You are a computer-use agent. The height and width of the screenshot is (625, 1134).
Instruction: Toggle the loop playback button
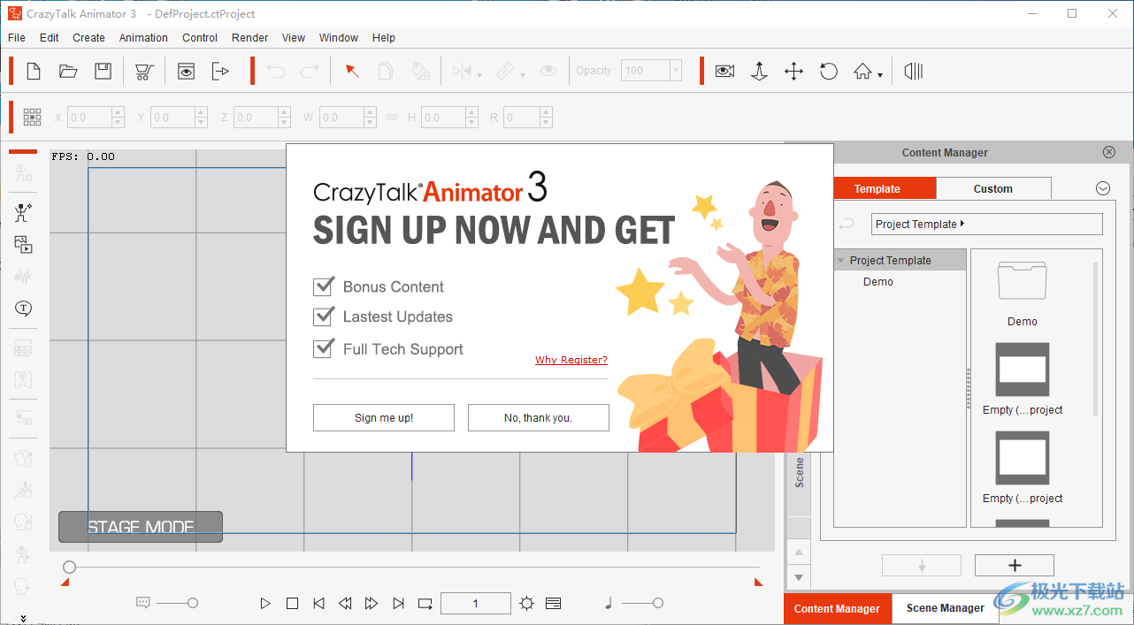(425, 604)
